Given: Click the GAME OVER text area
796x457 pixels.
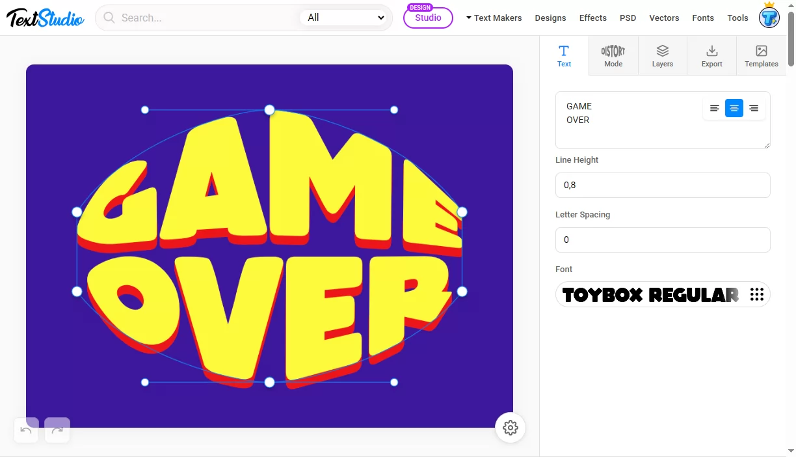Looking at the screenshot, I should point(663,120).
